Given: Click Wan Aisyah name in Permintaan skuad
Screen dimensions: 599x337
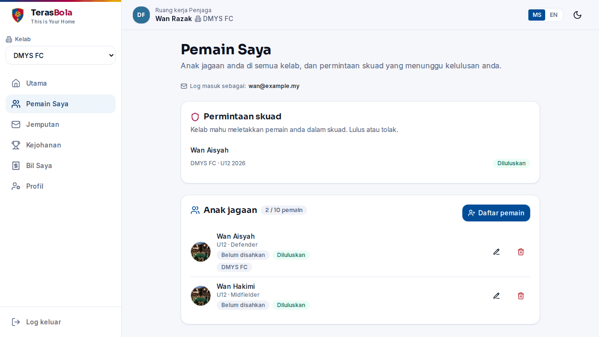Looking at the screenshot, I should click(x=210, y=150).
